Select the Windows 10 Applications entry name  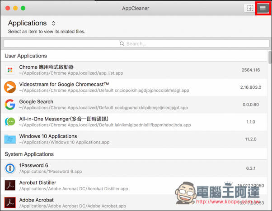[x=48, y=136]
